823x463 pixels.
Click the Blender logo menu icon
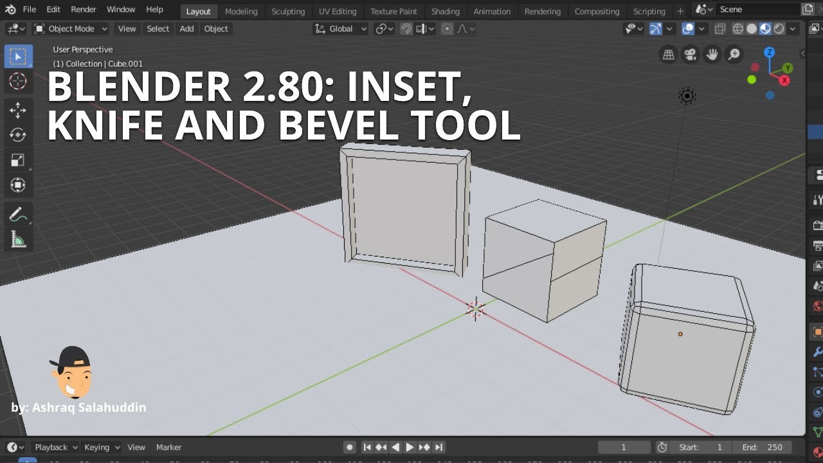(x=10, y=10)
